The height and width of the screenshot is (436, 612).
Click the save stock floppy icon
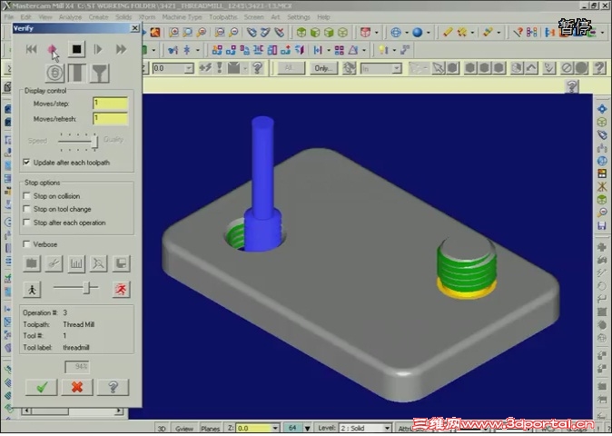(x=122, y=263)
